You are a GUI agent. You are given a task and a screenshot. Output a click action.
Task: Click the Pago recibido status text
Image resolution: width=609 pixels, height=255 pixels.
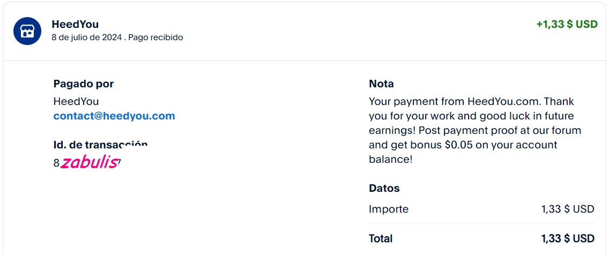tap(155, 37)
